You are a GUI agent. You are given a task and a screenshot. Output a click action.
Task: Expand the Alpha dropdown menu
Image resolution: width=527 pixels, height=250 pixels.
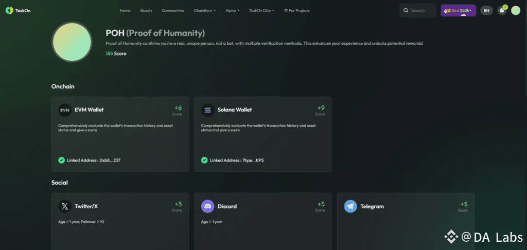232,10
